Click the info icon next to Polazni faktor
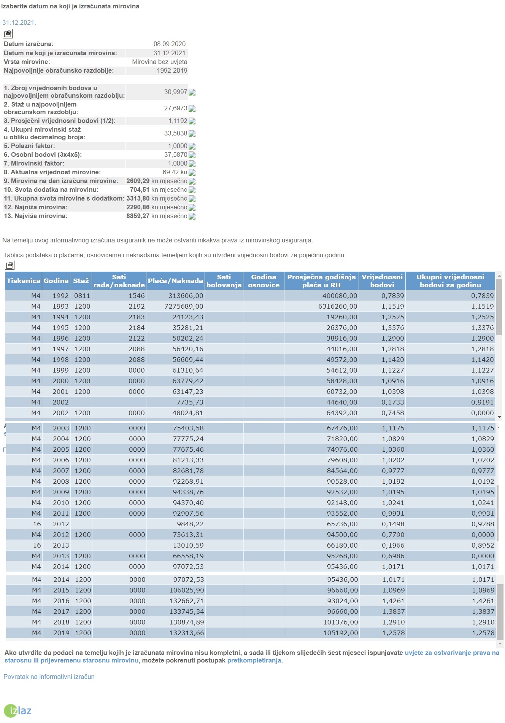The height and width of the screenshot is (723, 505). point(192,146)
